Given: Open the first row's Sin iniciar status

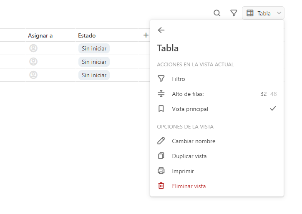Looking at the screenshot, I should [94, 48].
